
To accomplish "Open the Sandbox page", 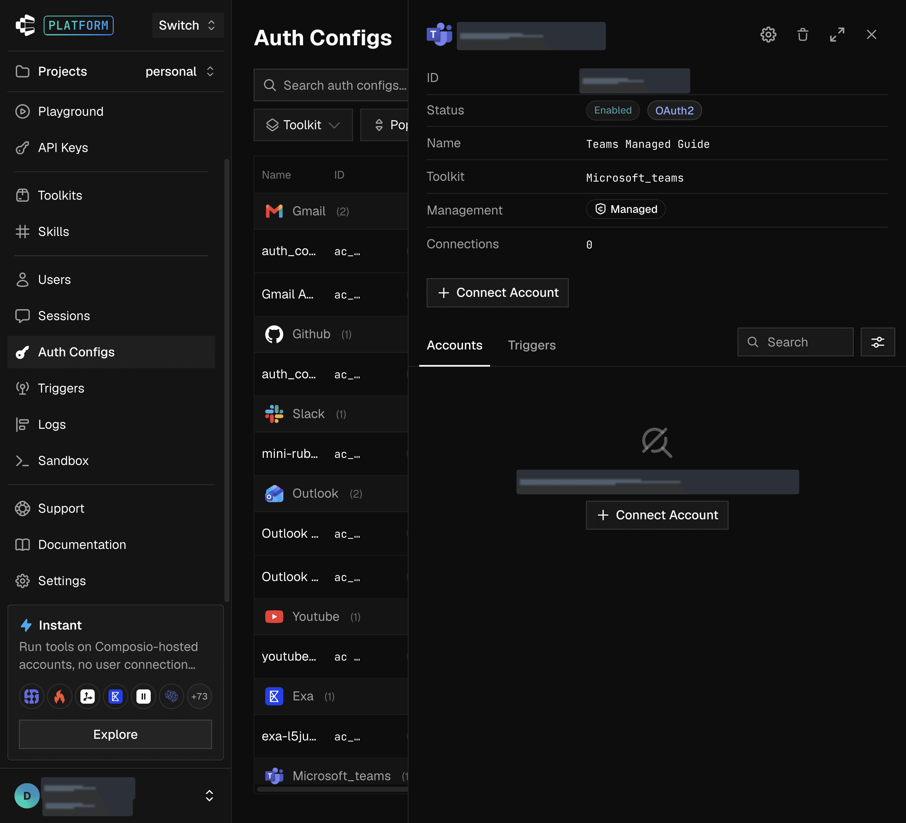I will click(111, 461).
